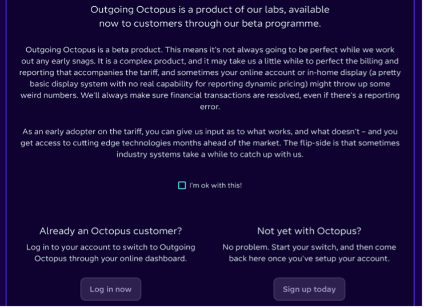Select the "Not yet with Octopus?" heading
This screenshot has width=424, height=308.
pyautogui.click(x=310, y=232)
